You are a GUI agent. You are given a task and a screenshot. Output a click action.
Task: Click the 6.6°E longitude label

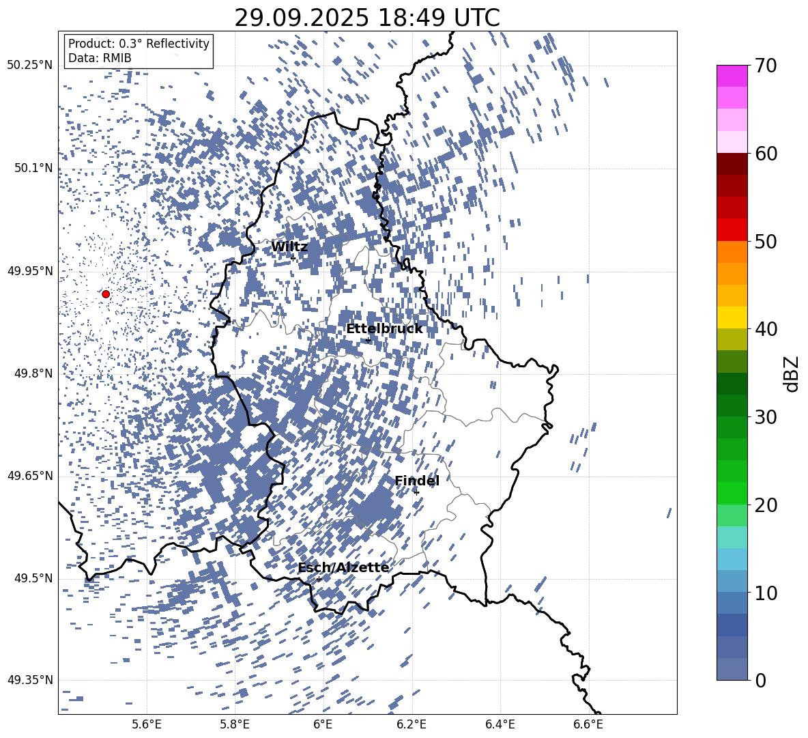(x=588, y=724)
